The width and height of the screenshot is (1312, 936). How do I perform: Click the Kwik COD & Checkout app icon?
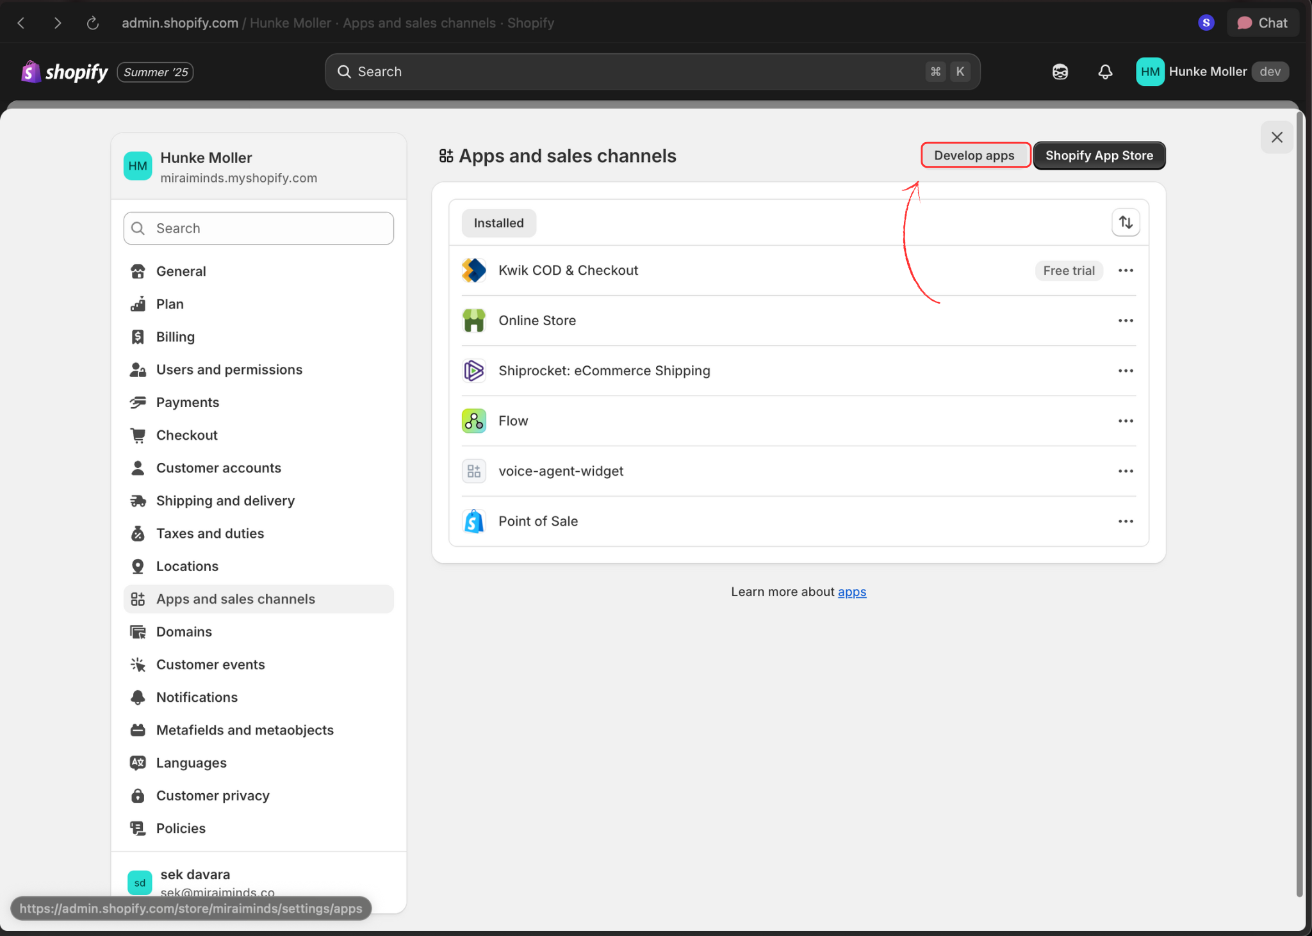tap(473, 270)
